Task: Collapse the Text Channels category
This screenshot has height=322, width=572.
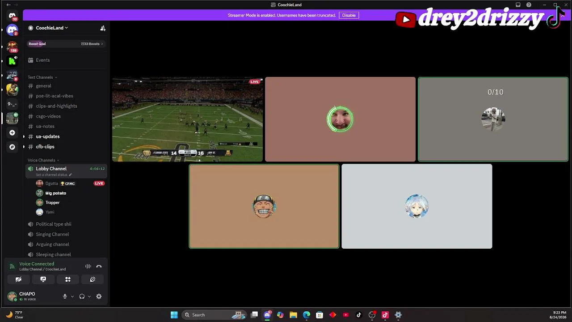Action: click(42, 77)
